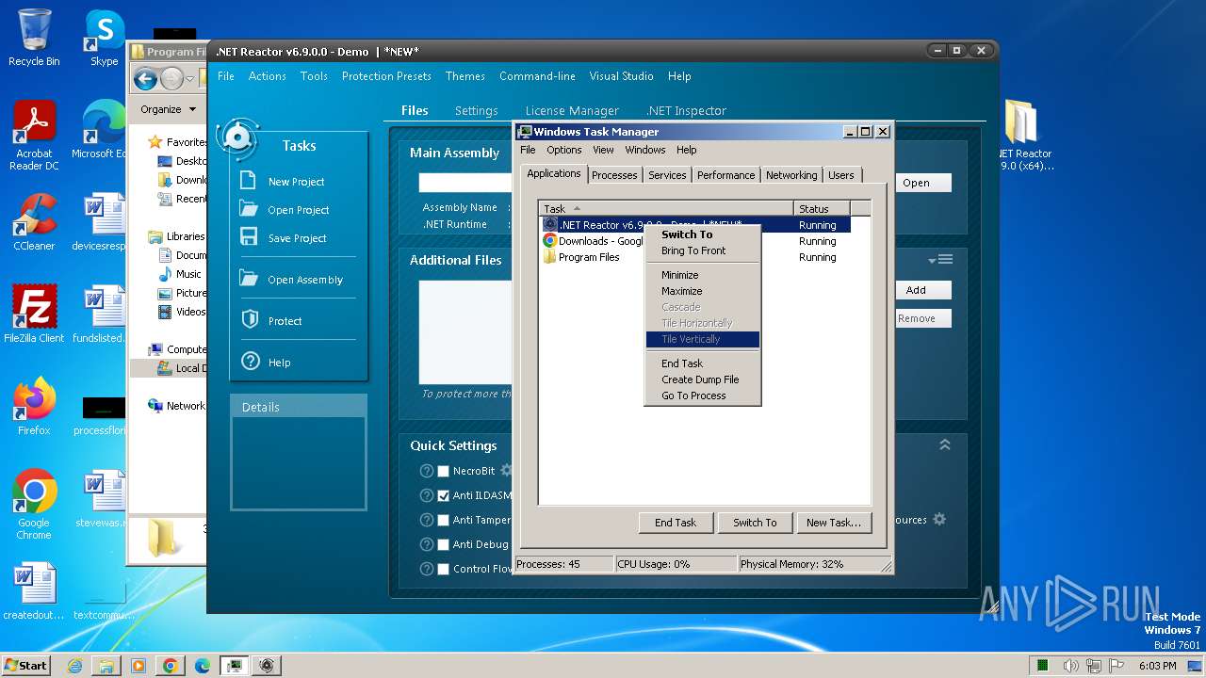This screenshot has width=1206, height=678.
Task: Click the Switch To button at the bottom
Action: point(755,523)
